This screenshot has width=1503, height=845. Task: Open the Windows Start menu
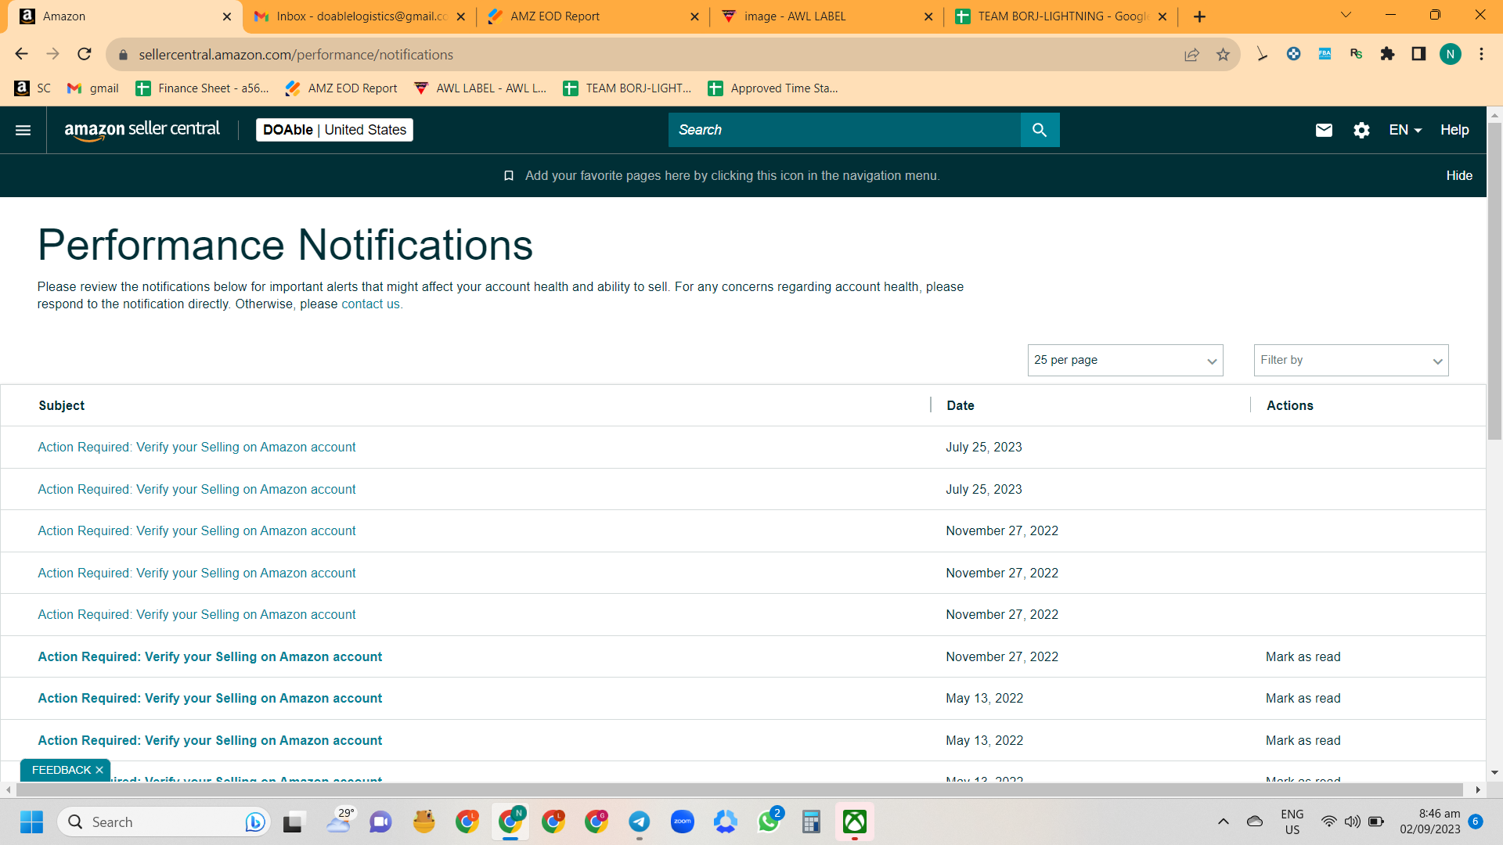(x=32, y=822)
